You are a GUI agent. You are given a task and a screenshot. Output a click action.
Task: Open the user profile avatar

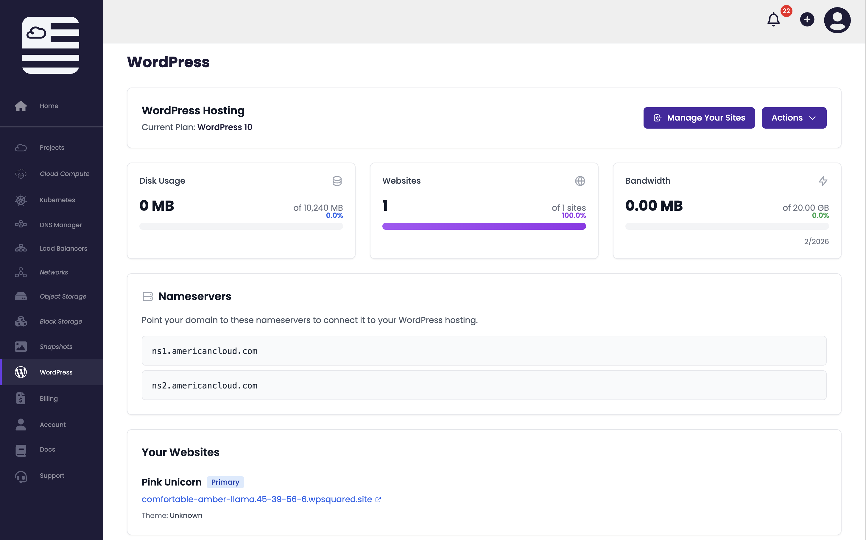[837, 20]
